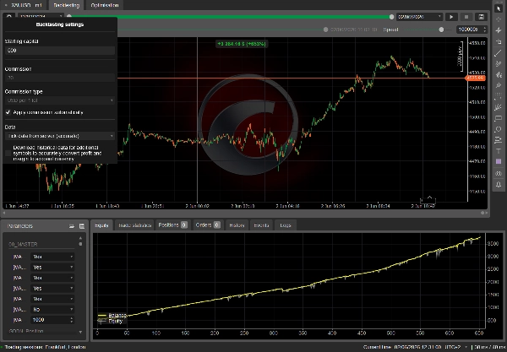Show the History tab
Image resolution: width=507 pixels, height=352 pixels.
pos(237,225)
